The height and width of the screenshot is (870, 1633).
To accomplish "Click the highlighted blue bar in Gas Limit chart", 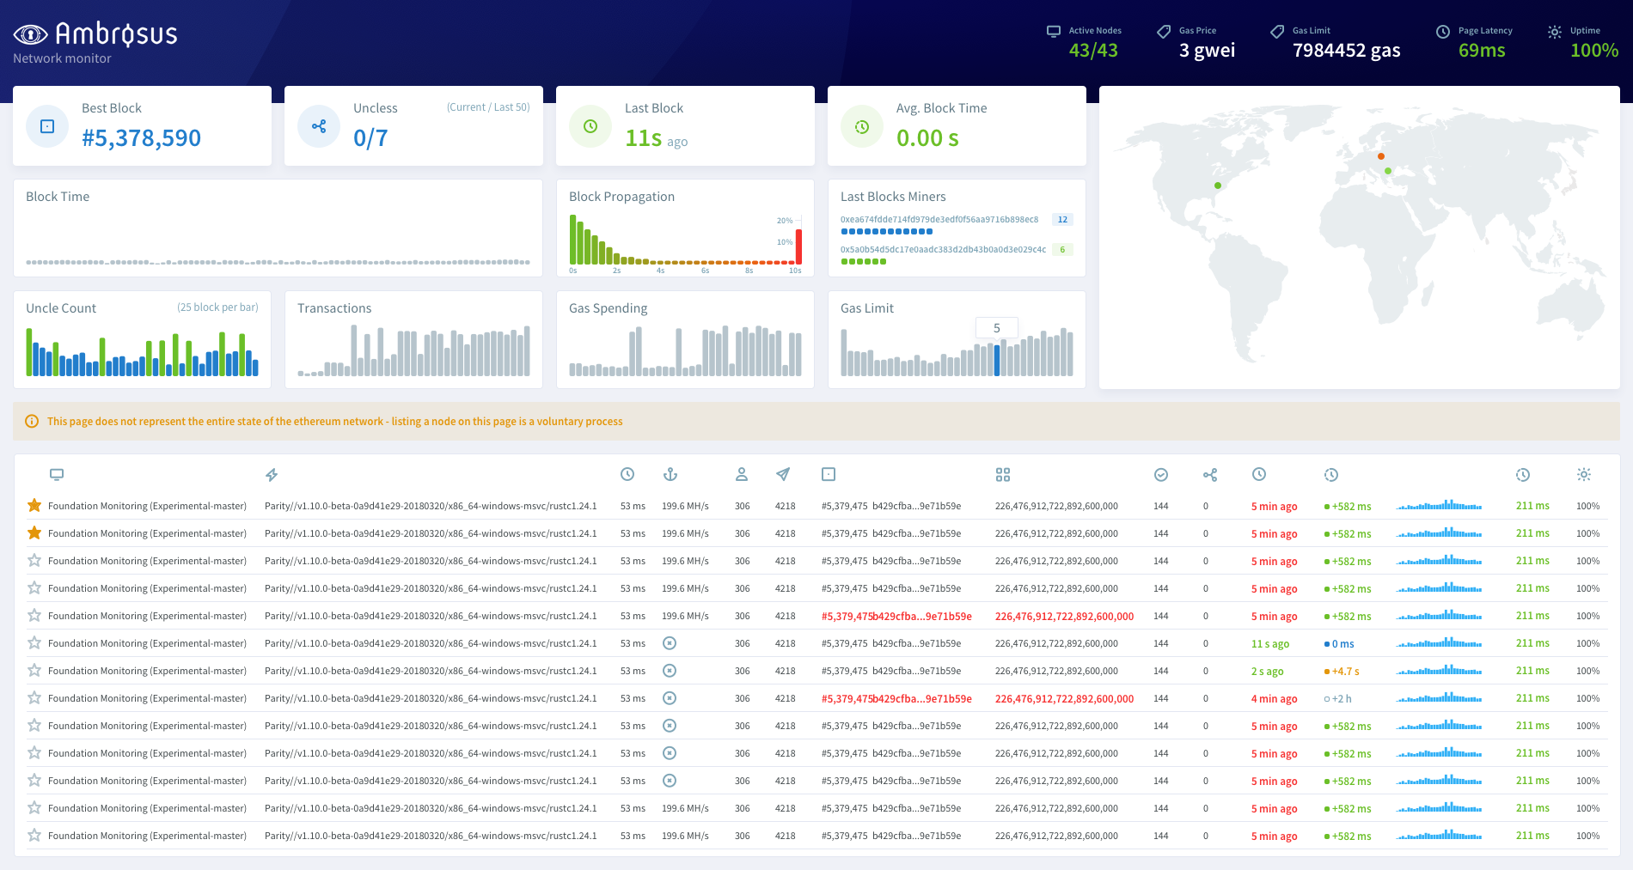I will point(997,361).
